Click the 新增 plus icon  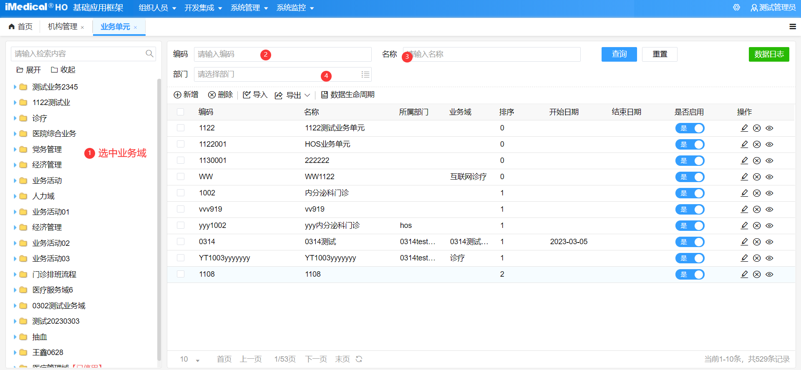coord(177,95)
